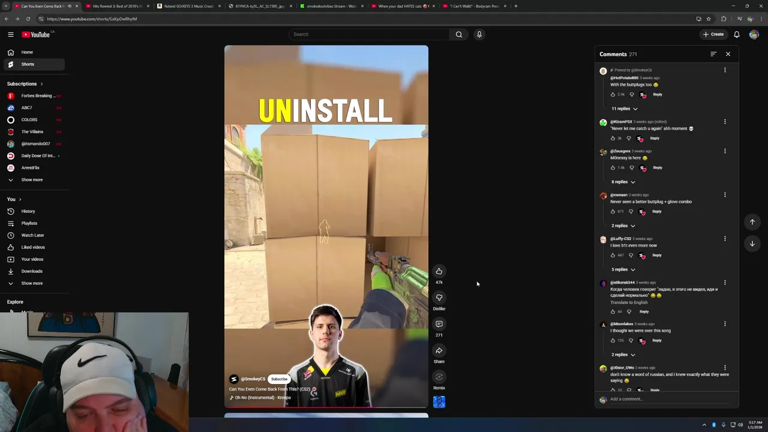Image resolution: width=768 pixels, height=432 pixels.
Task: Open the Subscriptions section chevron
Action: 41,84
